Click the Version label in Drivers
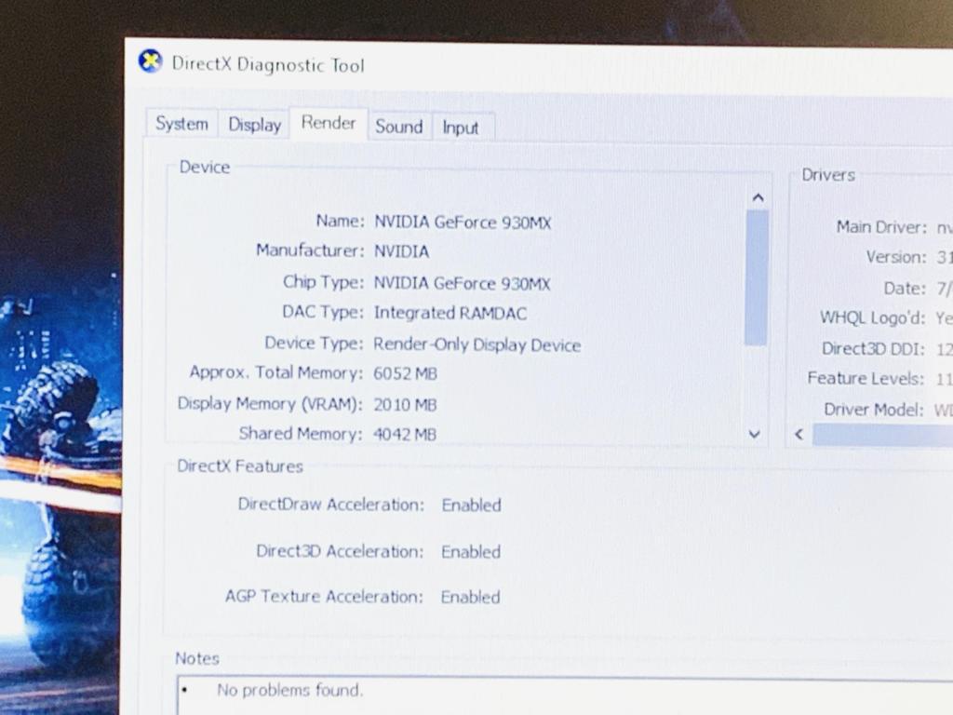The height and width of the screenshot is (715, 953). click(x=896, y=257)
